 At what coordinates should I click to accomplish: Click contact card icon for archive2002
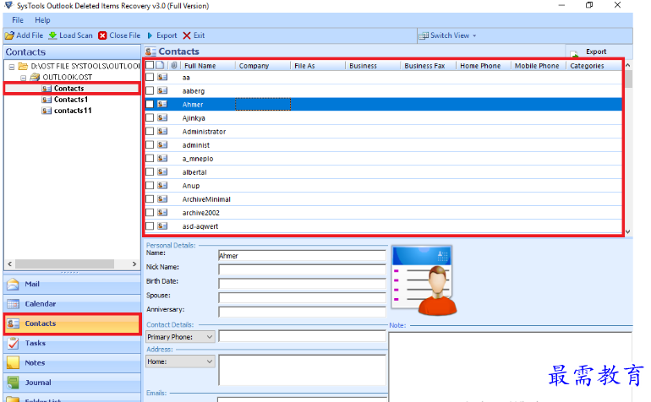click(162, 213)
